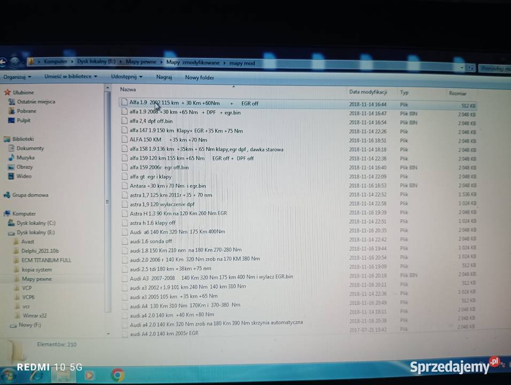
Task: Click the Pulpit desktop icon in sidebar
Action: pyautogui.click(x=12, y=120)
